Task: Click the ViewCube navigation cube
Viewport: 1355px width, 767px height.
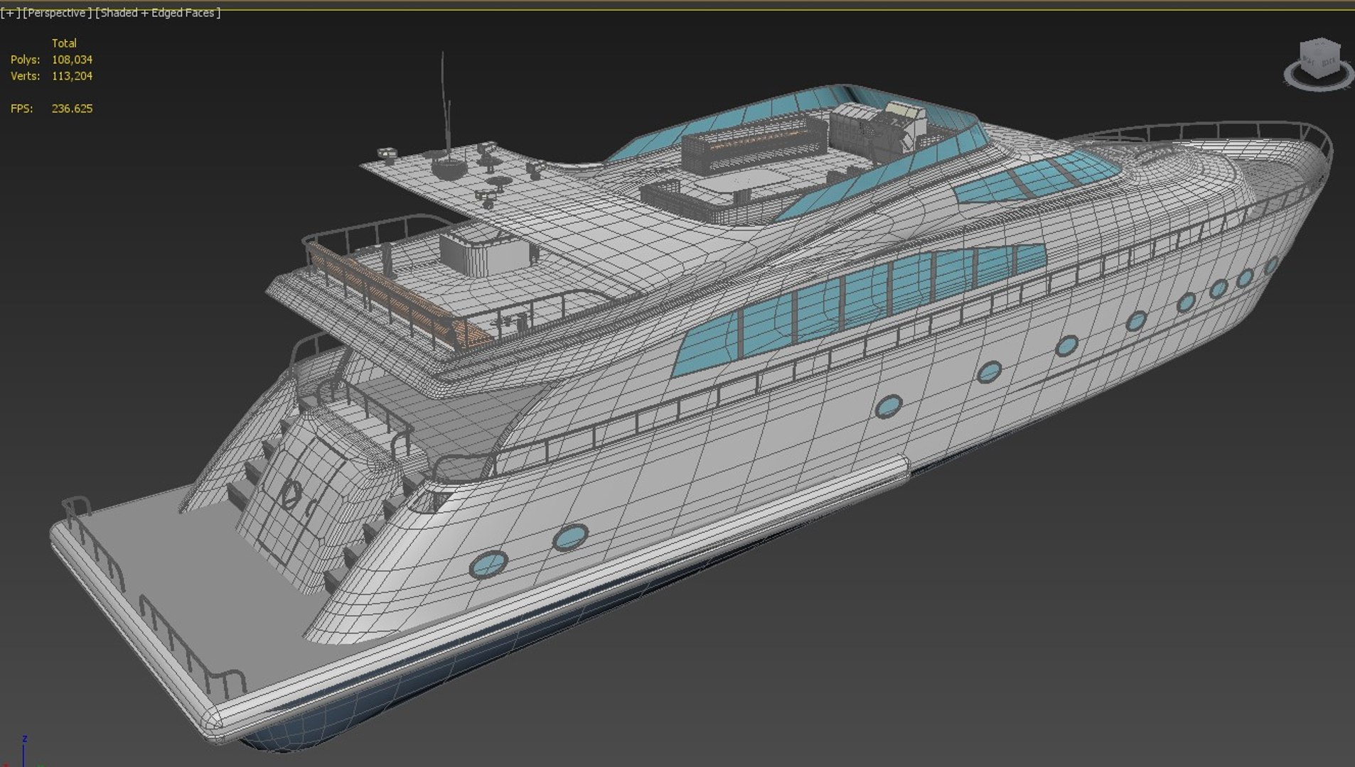Action: click(x=1320, y=58)
